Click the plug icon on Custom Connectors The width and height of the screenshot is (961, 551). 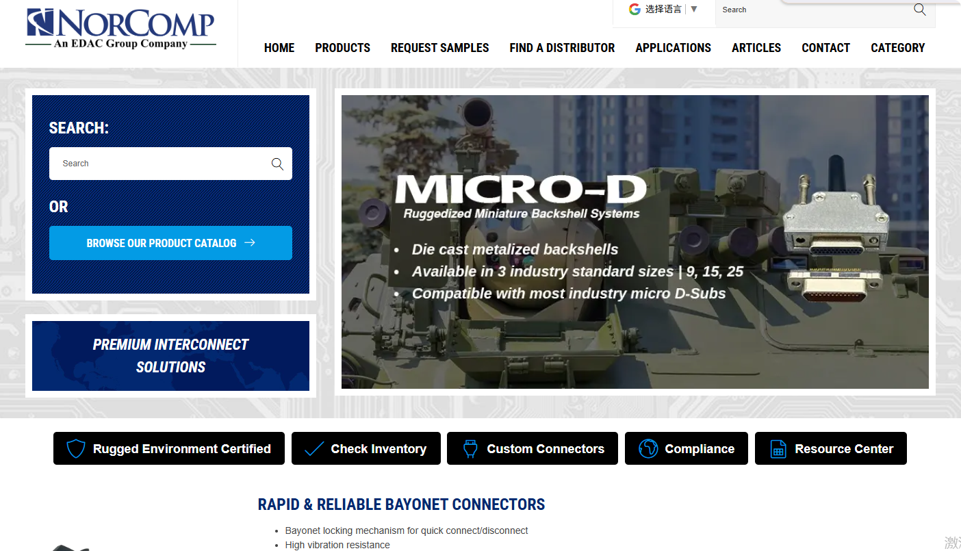pyautogui.click(x=470, y=448)
